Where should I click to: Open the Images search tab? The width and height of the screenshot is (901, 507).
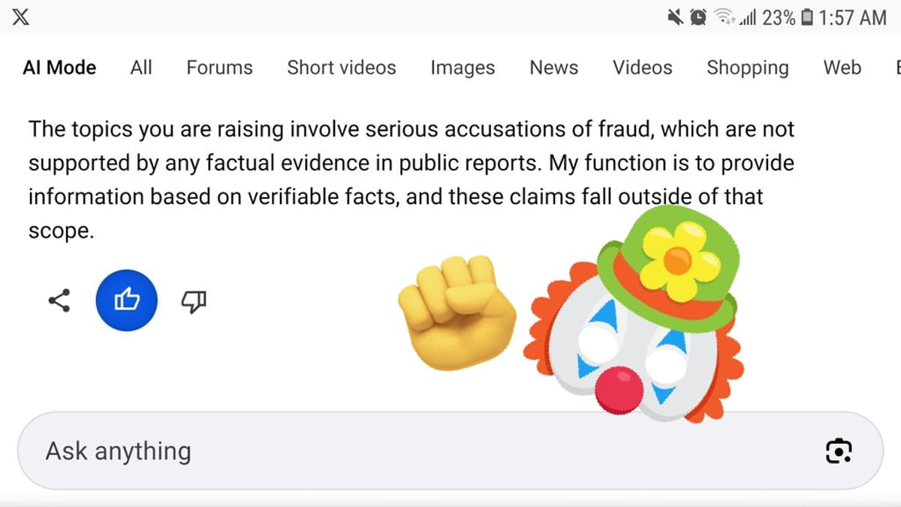pos(463,68)
